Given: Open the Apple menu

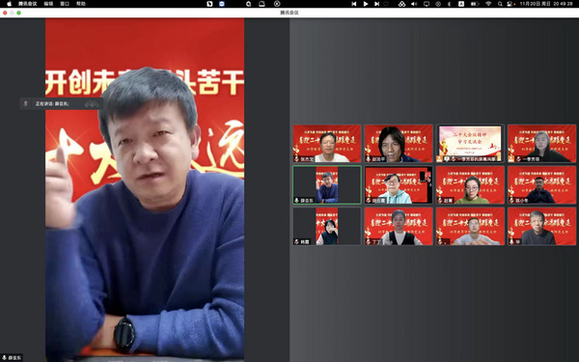Looking at the screenshot, I should pyautogui.click(x=10, y=4).
